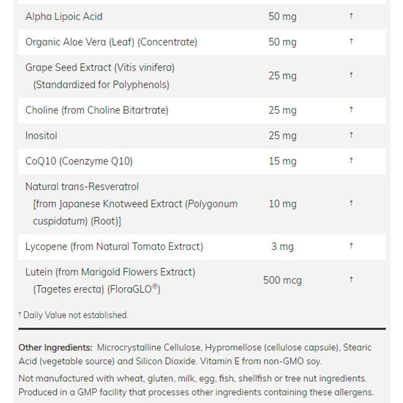Viewport: 403px width, 403px height.
Task: Click the CoQ10 Coenzyme Q10 label
Action: (79, 161)
